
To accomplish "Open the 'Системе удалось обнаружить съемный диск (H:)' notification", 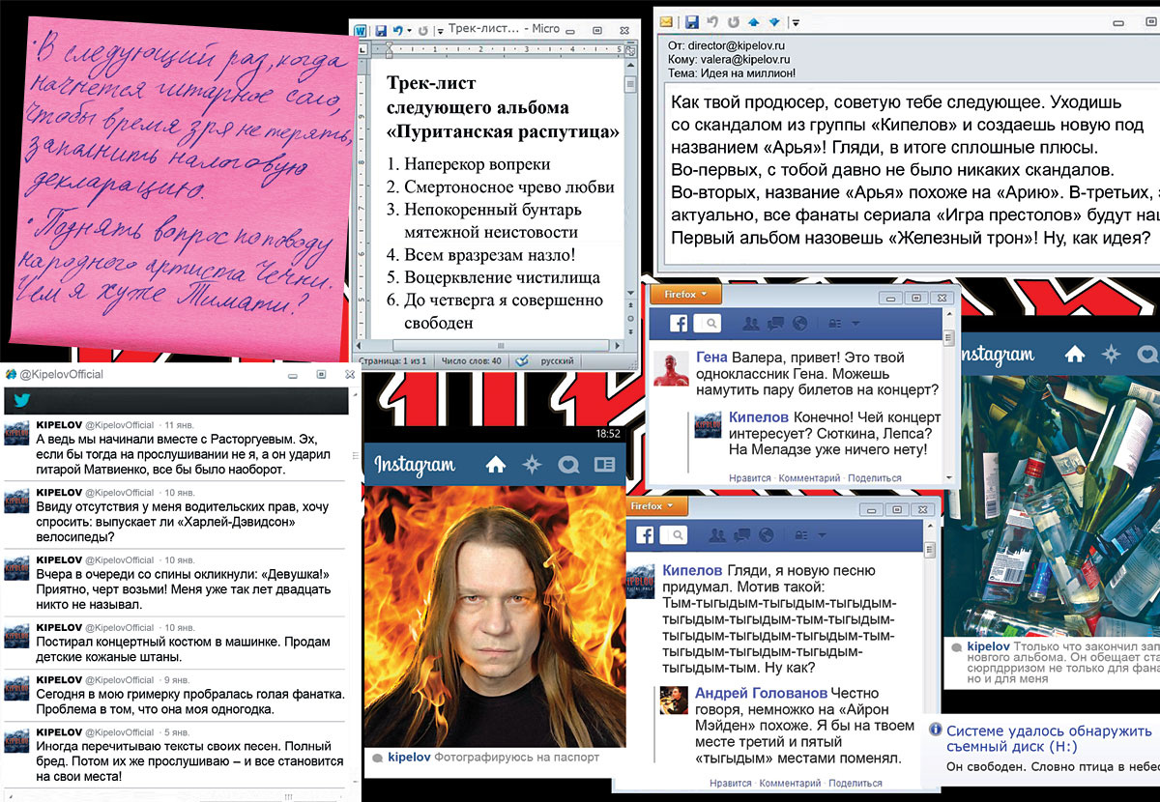I will tap(1049, 739).
